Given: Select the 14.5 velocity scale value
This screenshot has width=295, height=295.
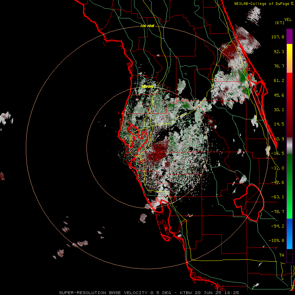Looking at the screenshot, I should [279, 124].
